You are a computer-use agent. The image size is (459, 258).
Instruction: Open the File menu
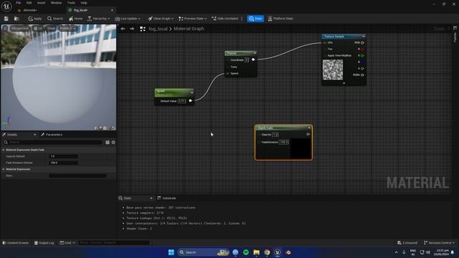coord(18,3)
